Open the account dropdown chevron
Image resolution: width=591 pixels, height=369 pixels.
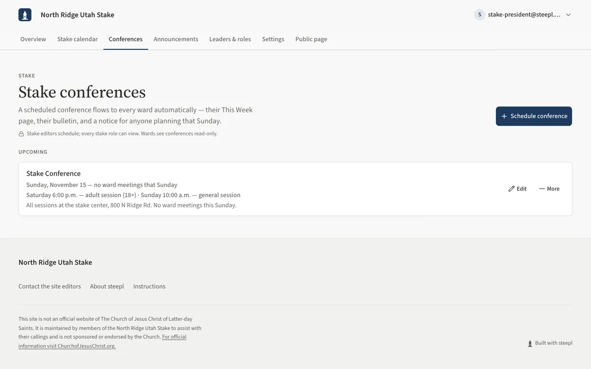click(568, 15)
